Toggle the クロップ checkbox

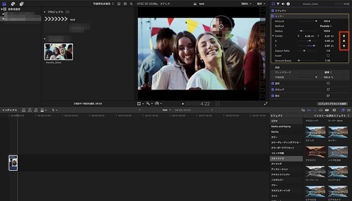click(273, 89)
